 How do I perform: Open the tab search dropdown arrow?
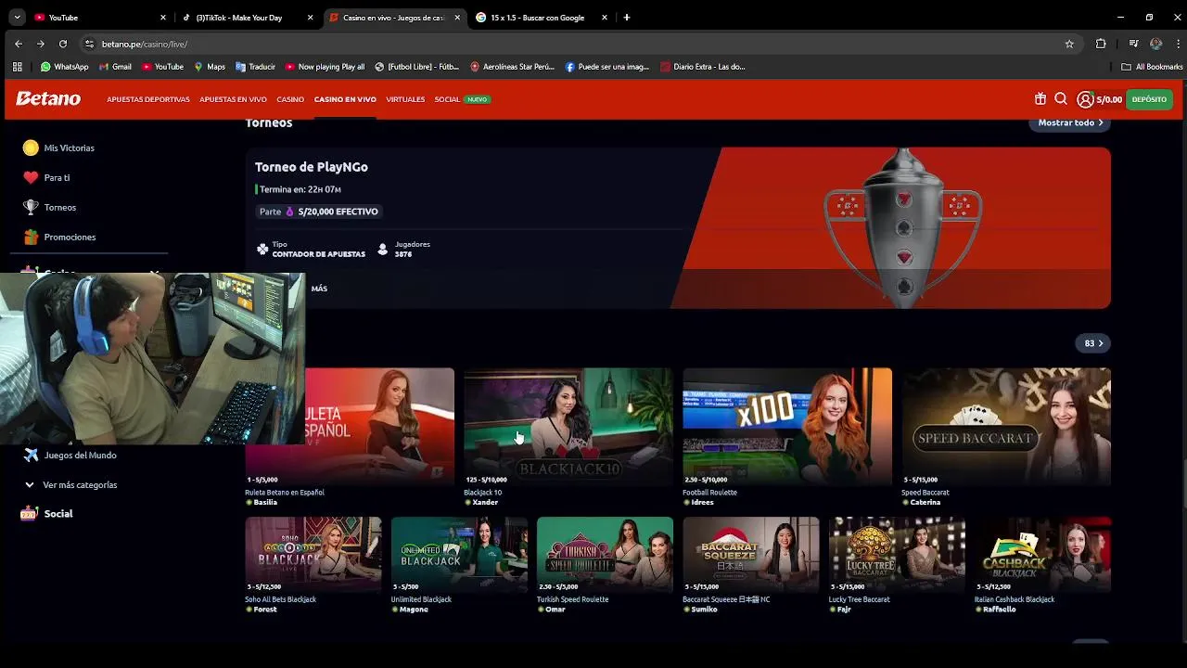17,18
